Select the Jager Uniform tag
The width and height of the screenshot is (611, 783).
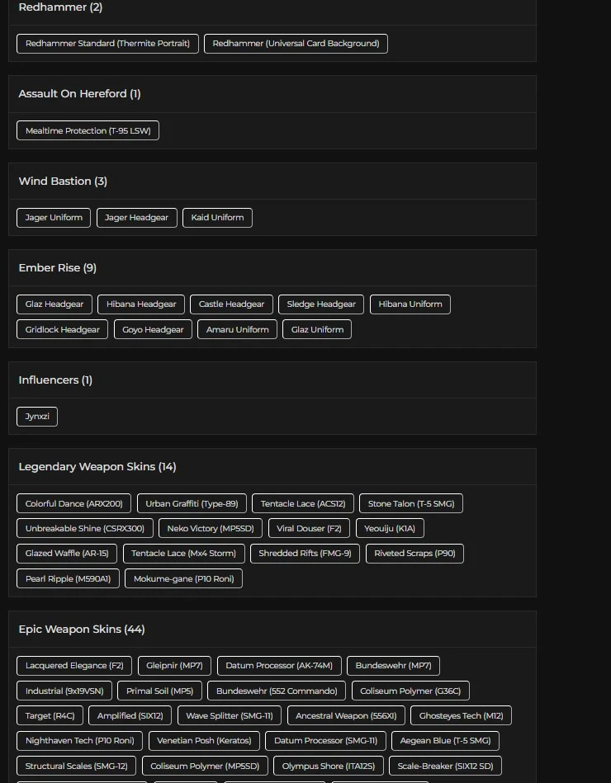tap(54, 218)
